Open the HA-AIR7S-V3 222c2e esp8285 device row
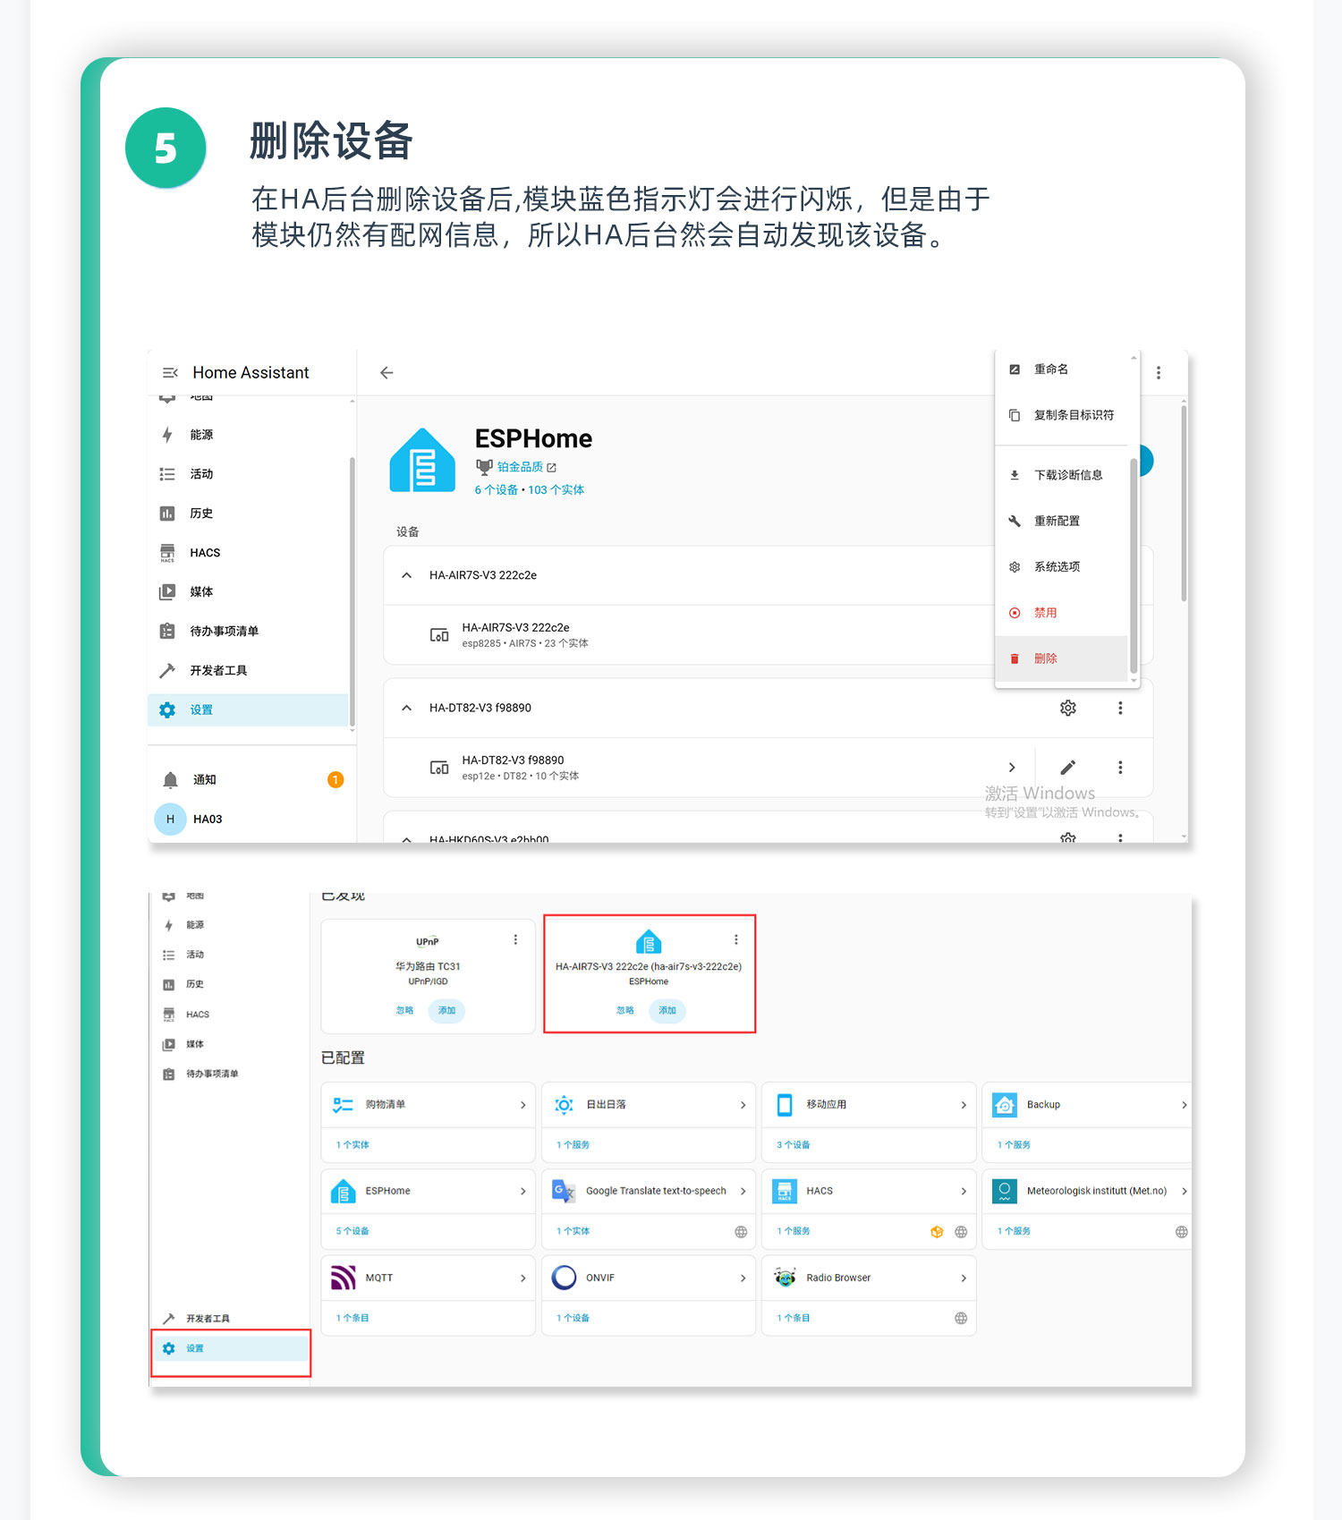The width and height of the screenshot is (1342, 1520). pyautogui.click(x=689, y=635)
